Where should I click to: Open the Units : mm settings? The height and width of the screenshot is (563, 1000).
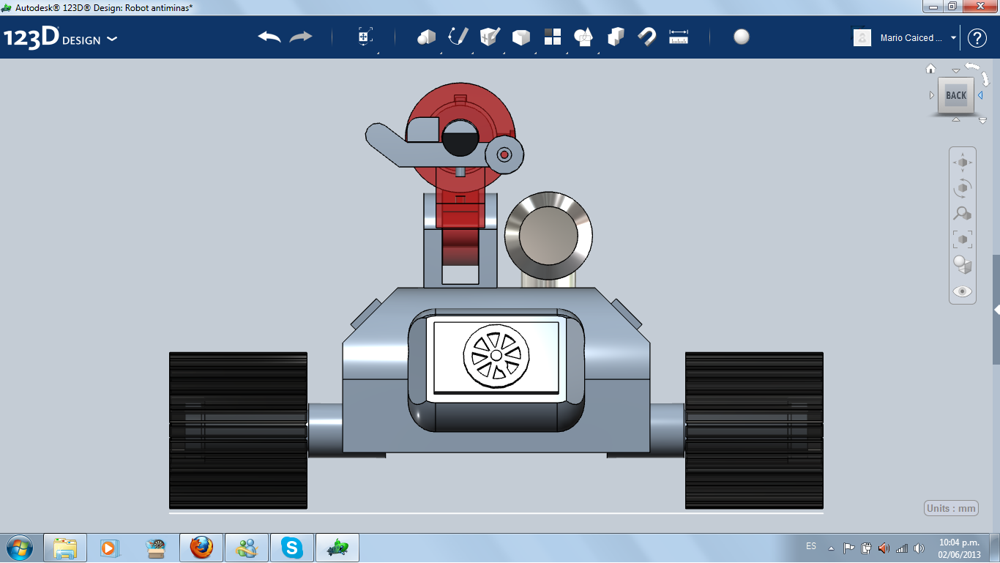952,508
